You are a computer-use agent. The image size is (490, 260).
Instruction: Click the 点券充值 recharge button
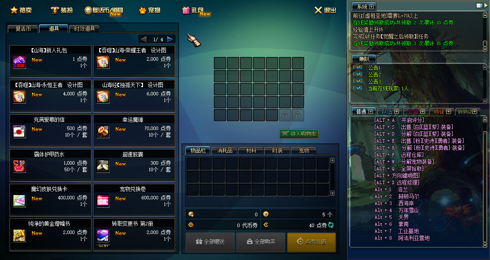[x=311, y=242]
